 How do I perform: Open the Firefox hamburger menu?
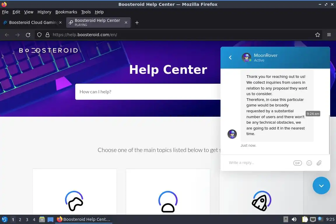(x=329, y=35)
